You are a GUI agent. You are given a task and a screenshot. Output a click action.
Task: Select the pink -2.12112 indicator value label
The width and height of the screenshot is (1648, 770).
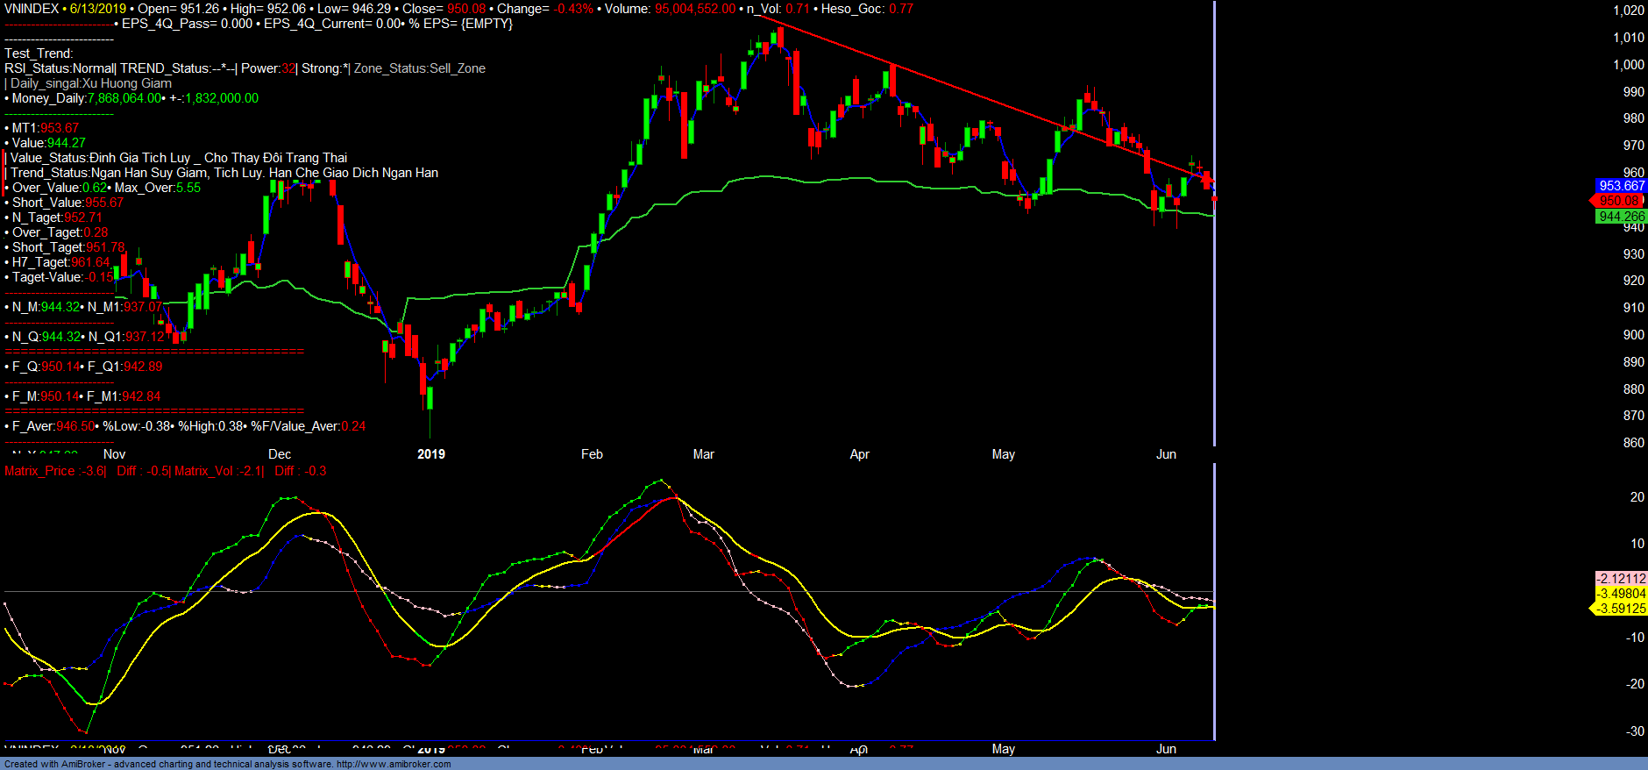pyautogui.click(x=1621, y=579)
